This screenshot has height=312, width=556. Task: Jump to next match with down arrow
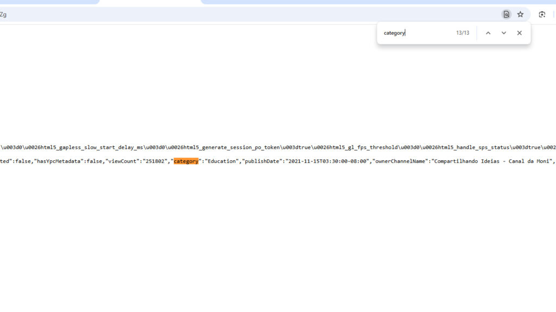pyautogui.click(x=504, y=33)
